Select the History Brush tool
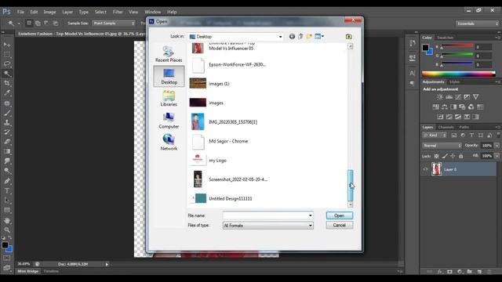 pyautogui.click(x=7, y=132)
